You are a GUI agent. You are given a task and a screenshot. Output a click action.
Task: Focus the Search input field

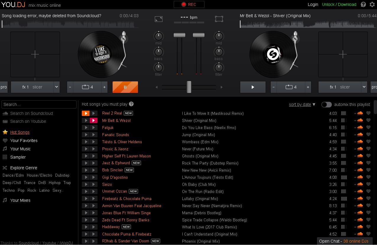39,104
